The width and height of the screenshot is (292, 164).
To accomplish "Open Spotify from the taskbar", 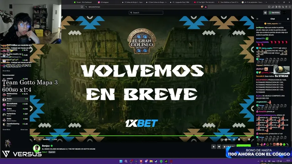I will pos(161,161).
